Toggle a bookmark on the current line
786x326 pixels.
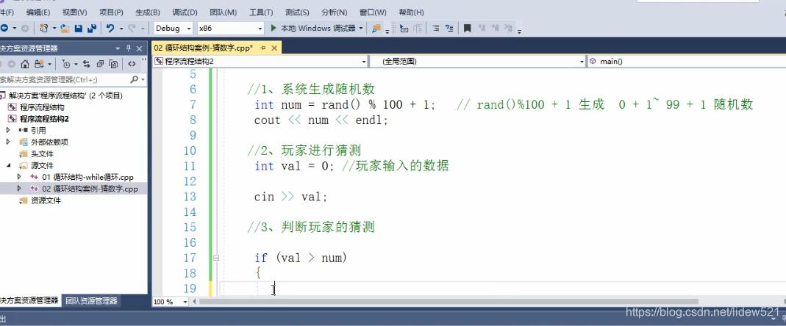click(467, 29)
